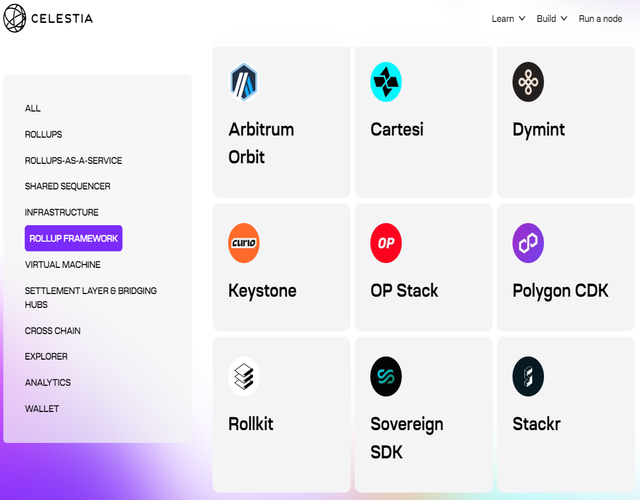Filter by SHARED SEQUENCER category
640x500 pixels.
click(68, 186)
